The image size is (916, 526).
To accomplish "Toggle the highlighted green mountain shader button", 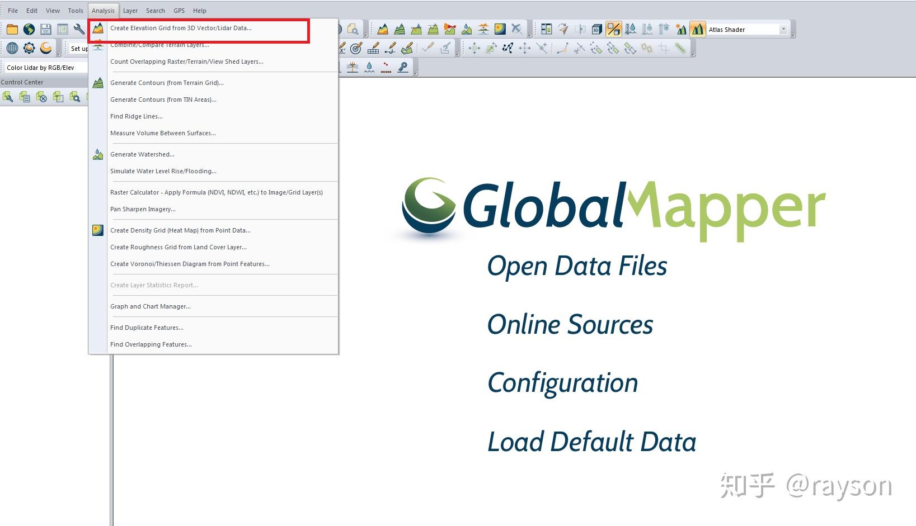I will 697,29.
